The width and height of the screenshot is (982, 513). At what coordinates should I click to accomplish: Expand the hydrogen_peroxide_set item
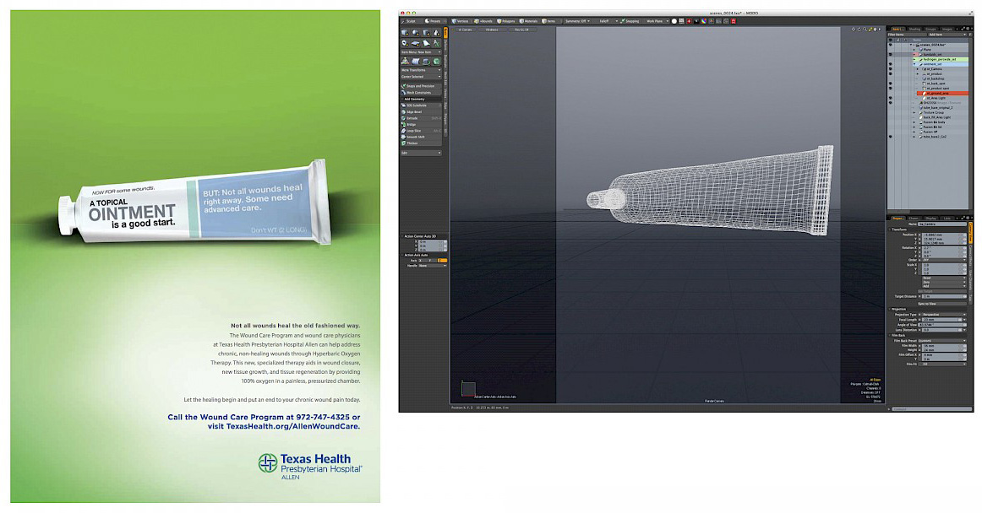[914, 59]
